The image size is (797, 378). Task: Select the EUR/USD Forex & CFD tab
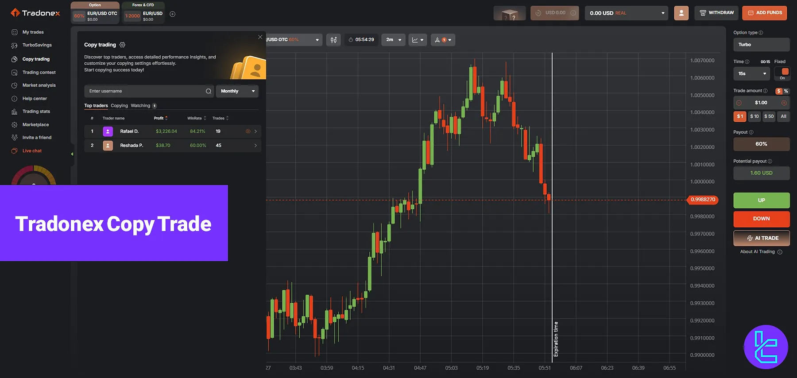(x=143, y=13)
